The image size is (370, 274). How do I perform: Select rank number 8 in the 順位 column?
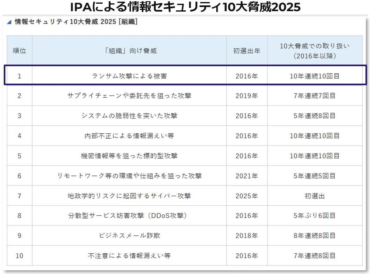[19, 216]
